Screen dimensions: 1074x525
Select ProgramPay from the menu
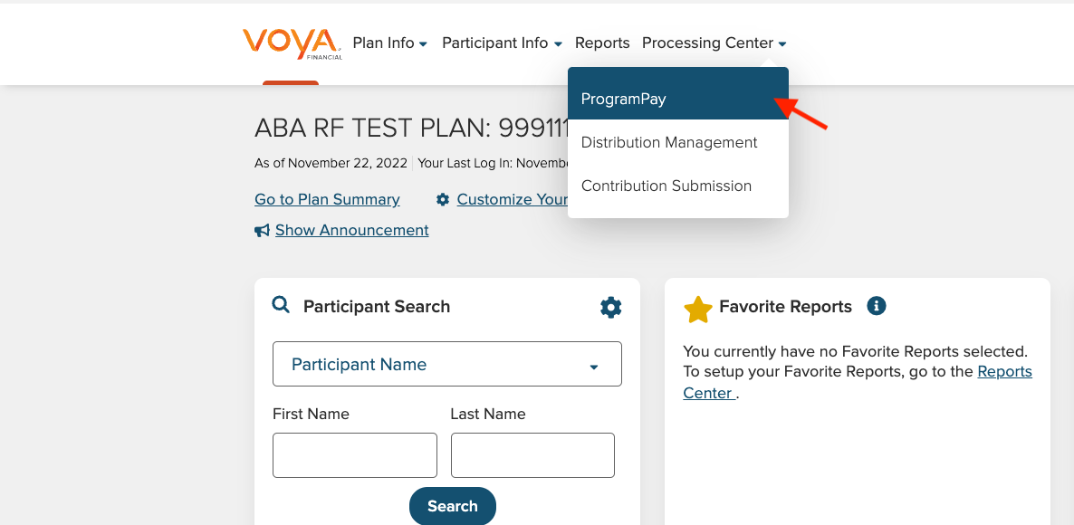pyautogui.click(x=678, y=99)
